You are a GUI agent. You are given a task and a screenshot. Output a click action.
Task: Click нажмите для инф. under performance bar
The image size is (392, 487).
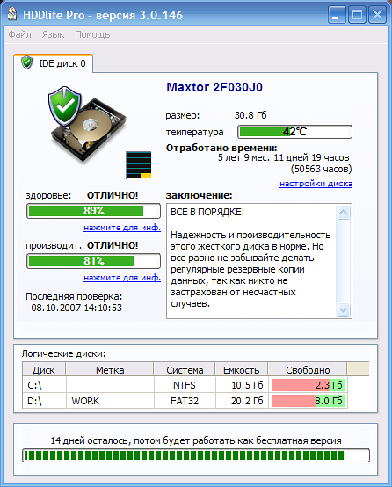(122, 278)
